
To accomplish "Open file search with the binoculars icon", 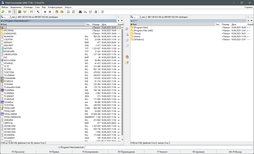I will point(80,12).
